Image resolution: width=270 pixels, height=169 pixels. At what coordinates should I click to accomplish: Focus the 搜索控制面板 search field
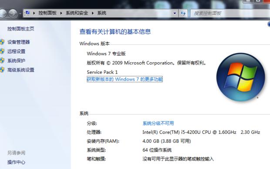(x=230, y=13)
